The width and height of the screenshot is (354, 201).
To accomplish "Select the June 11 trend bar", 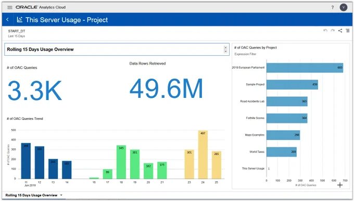I will click(x=26, y=161).
